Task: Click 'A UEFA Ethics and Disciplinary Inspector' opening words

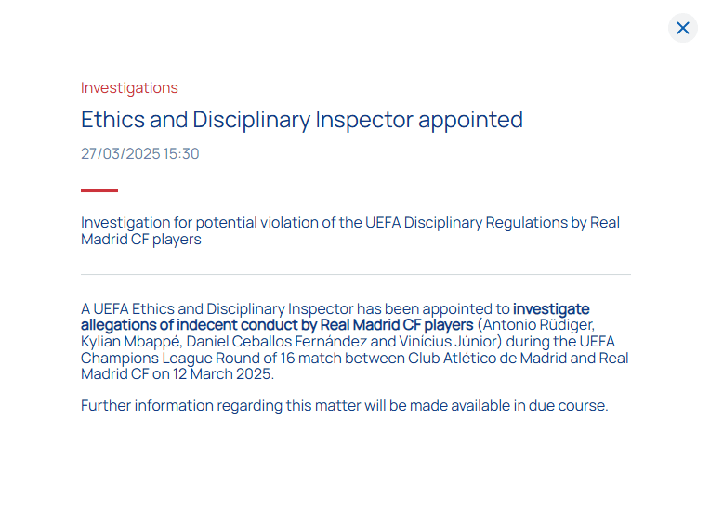Action: click(x=217, y=309)
